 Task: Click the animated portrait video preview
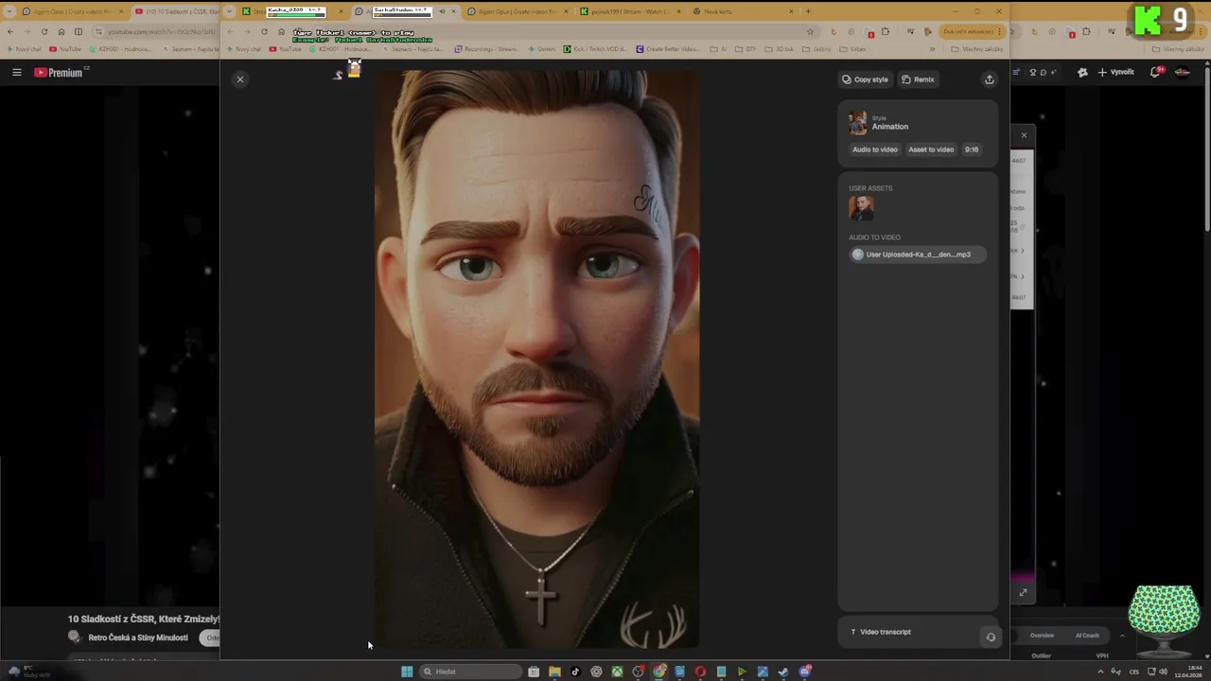(536, 359)
